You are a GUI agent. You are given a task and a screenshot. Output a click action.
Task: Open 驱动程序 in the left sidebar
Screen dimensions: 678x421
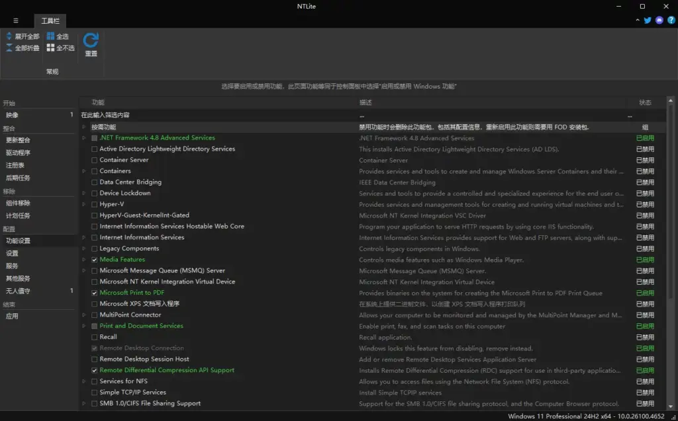tap(18, 153)
